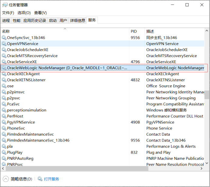Collapse details using 简略信息 chevron button

click(6, 179)
